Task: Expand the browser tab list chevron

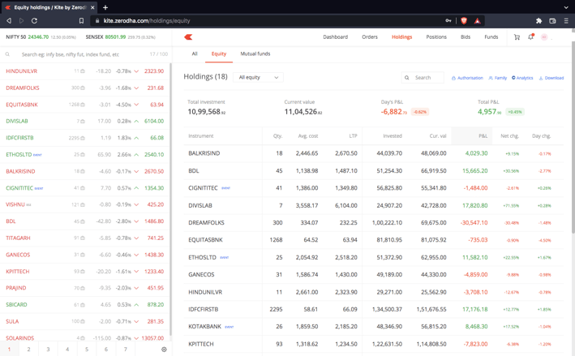Action: point(566,7)
